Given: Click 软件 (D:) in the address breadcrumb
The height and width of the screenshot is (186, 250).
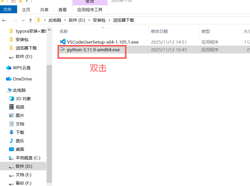Looking at the screenshot, I should (x=77, y=20).
